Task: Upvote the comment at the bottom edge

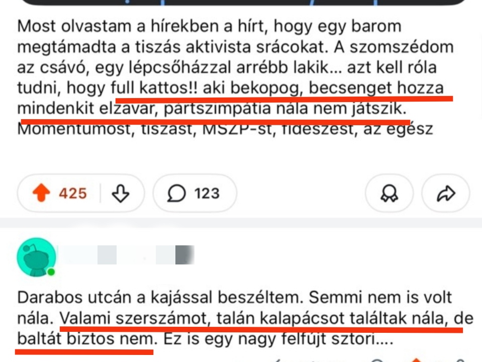Action: pyautogui.click(x=417, y=359)
